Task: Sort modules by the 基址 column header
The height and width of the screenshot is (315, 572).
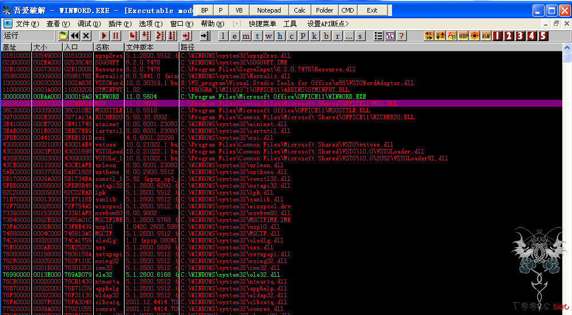Action: click(x=17, y=47)
